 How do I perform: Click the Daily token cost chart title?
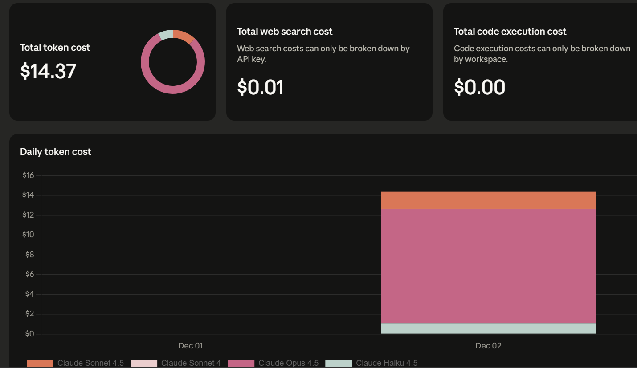coord(55,151)
